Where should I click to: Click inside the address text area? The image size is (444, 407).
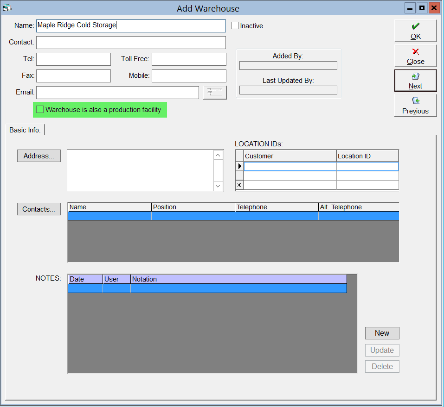click(141, 171)
